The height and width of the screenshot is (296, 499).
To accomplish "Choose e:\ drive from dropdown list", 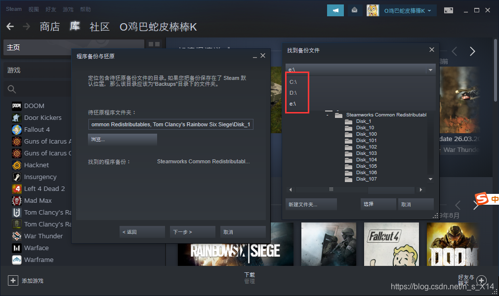I will pyautogui.click(x=292, y=104).
